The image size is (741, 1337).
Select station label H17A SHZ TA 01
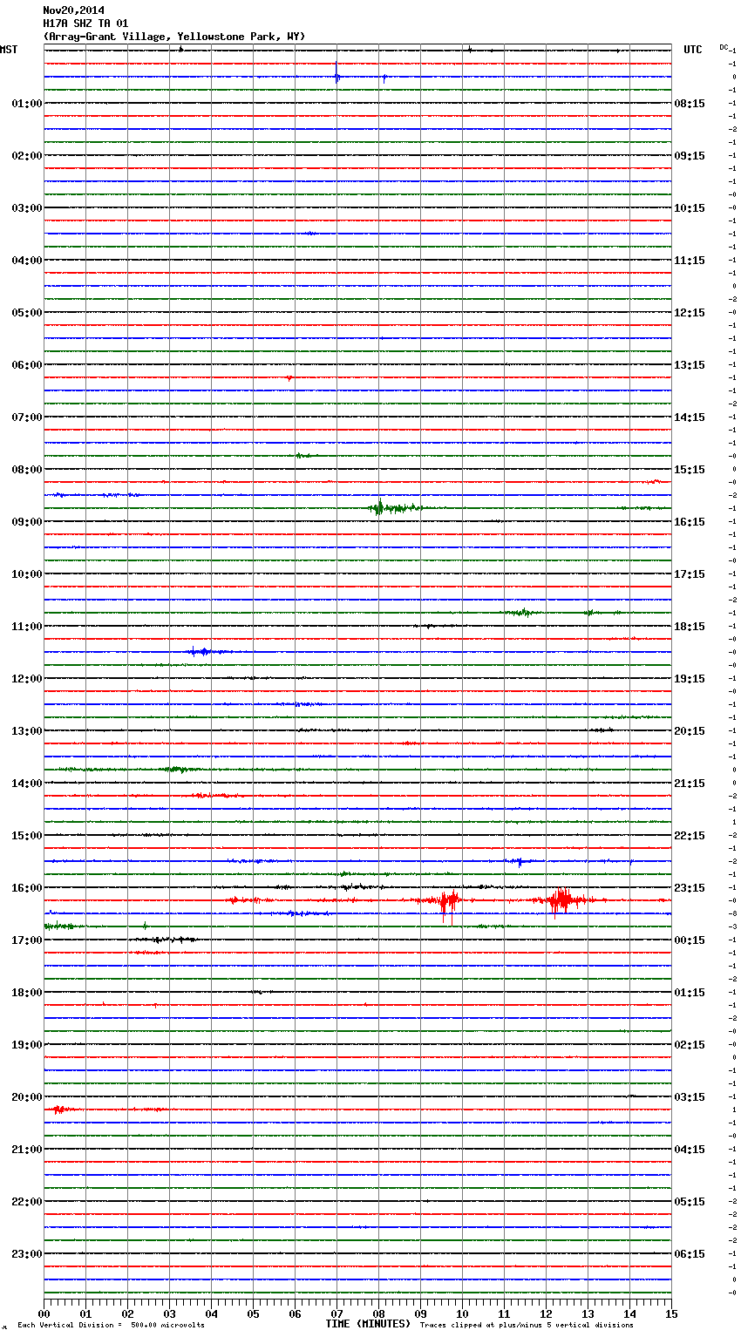click(x=85, y=24)
